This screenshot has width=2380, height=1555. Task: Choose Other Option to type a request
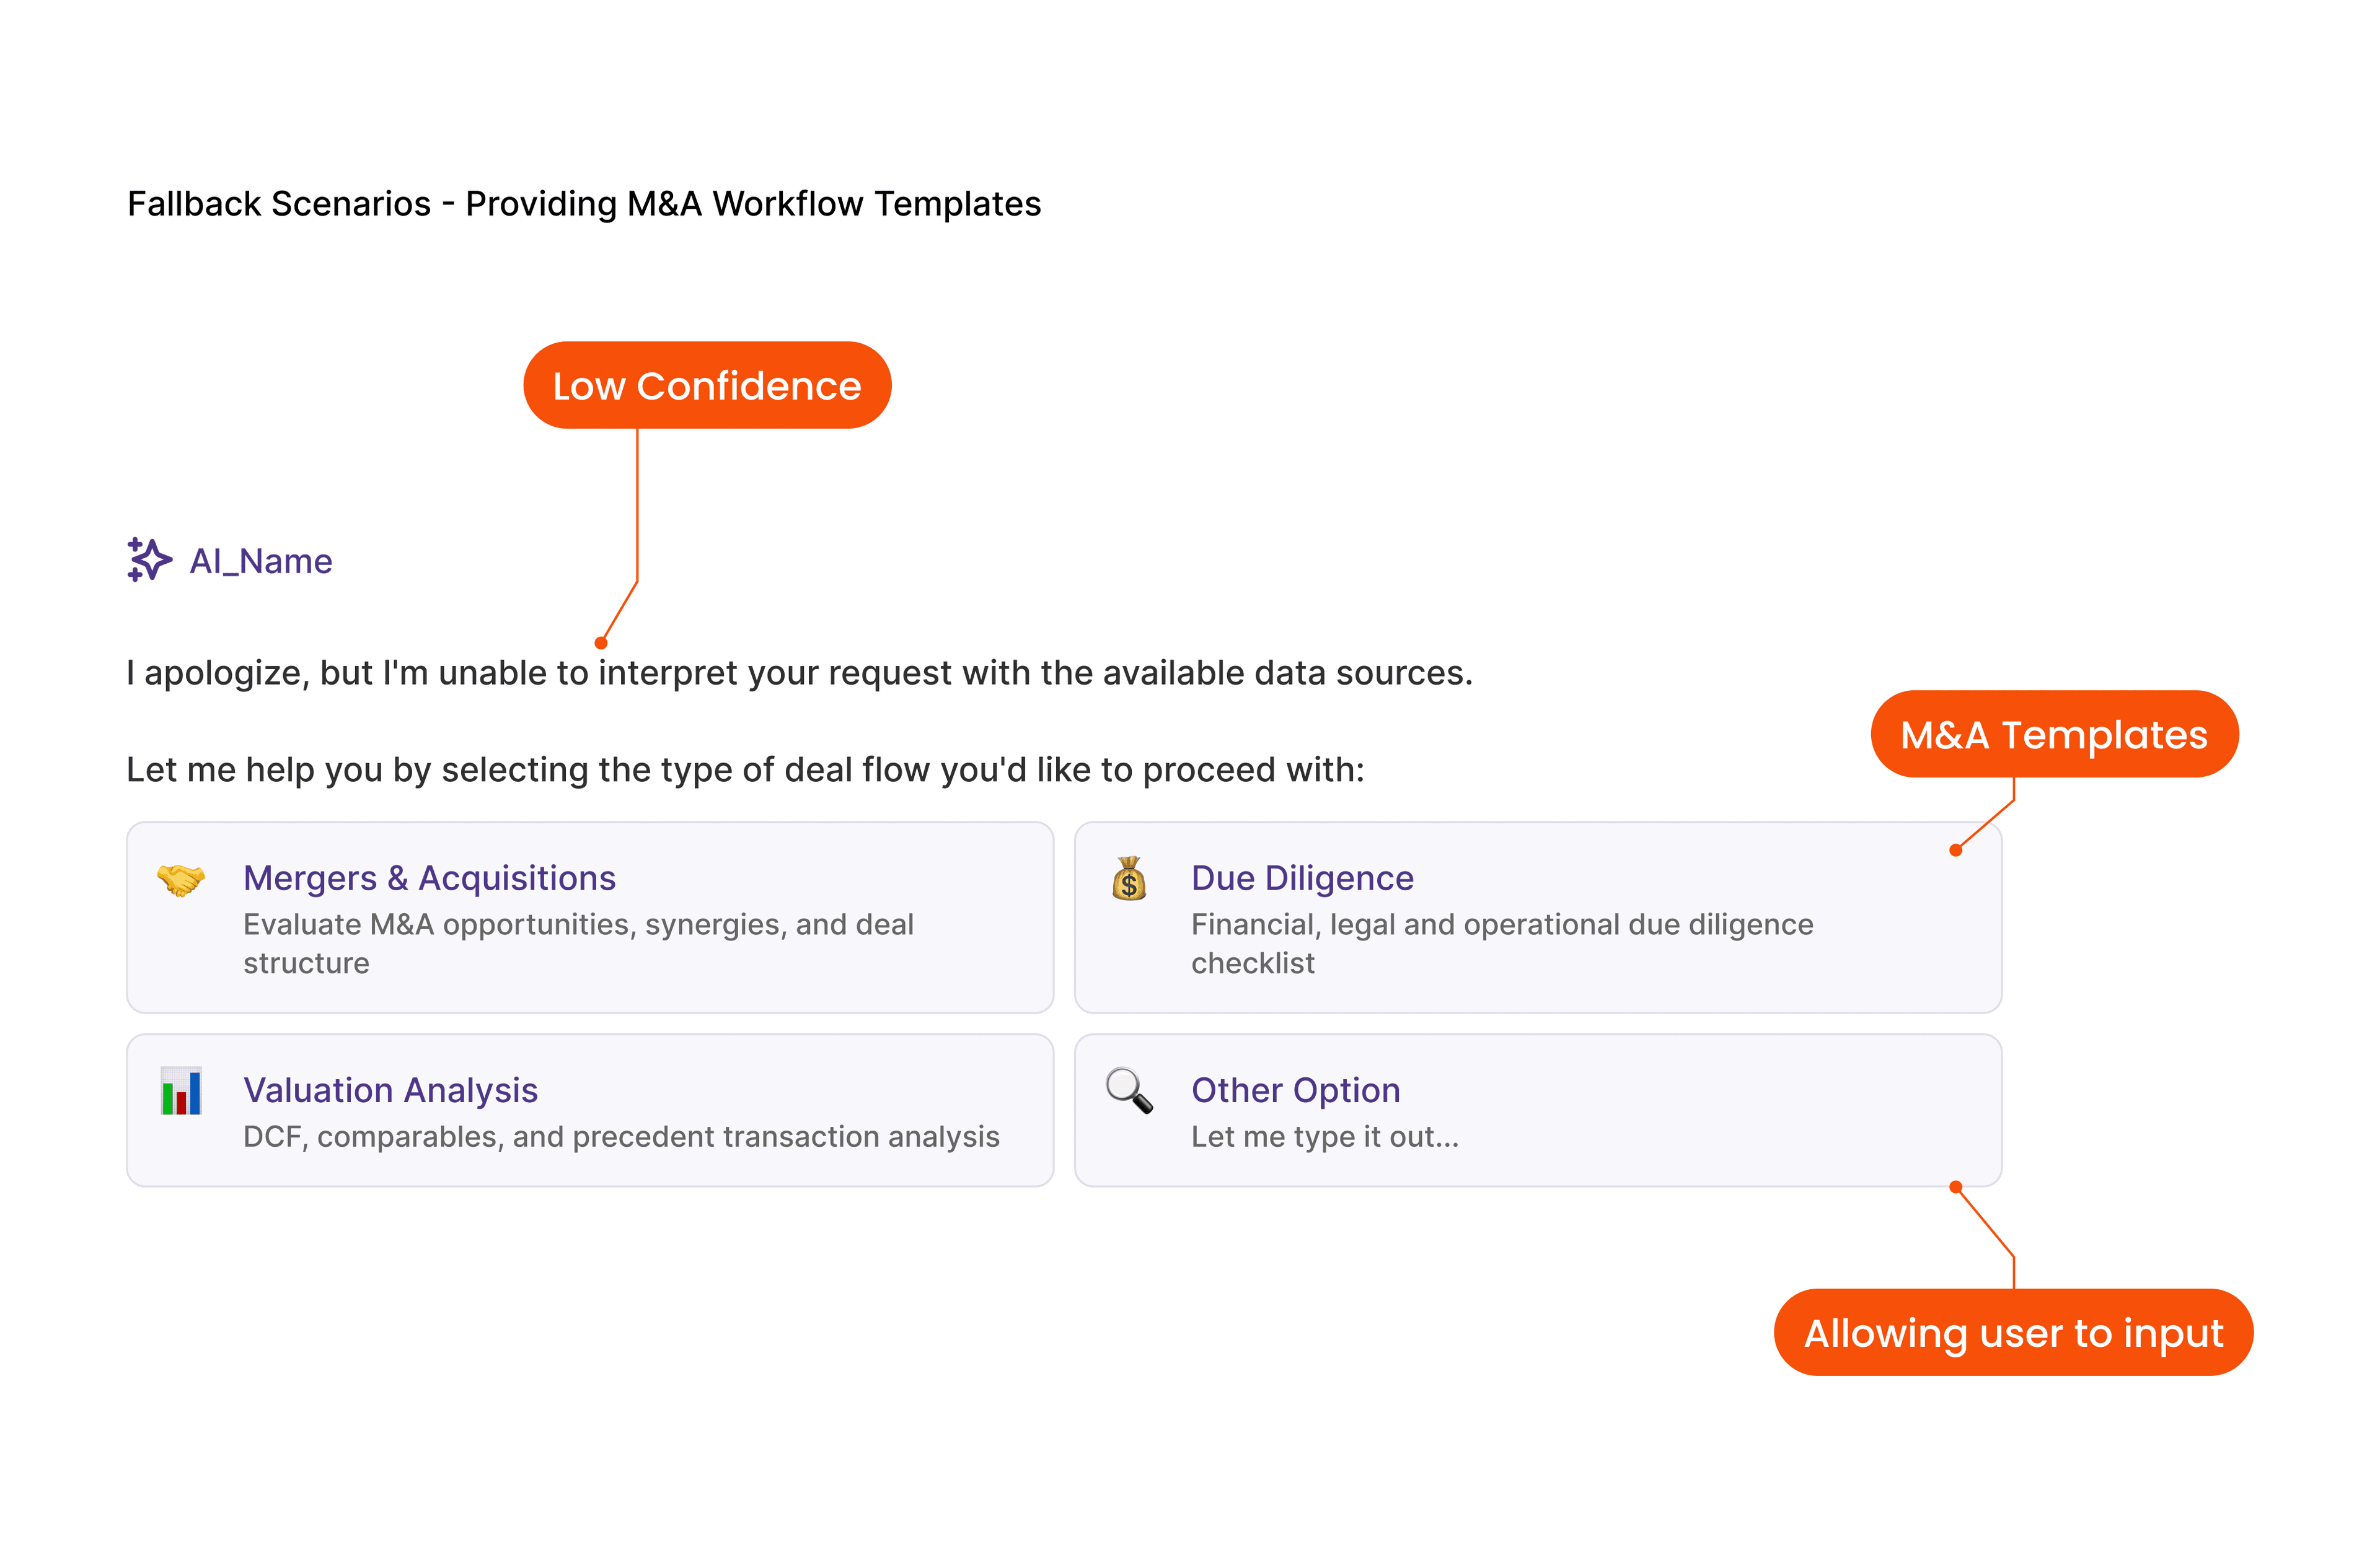1537,1110
